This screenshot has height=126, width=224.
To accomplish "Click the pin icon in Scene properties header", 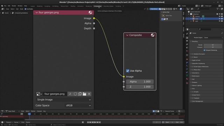I will coord(222,33).
